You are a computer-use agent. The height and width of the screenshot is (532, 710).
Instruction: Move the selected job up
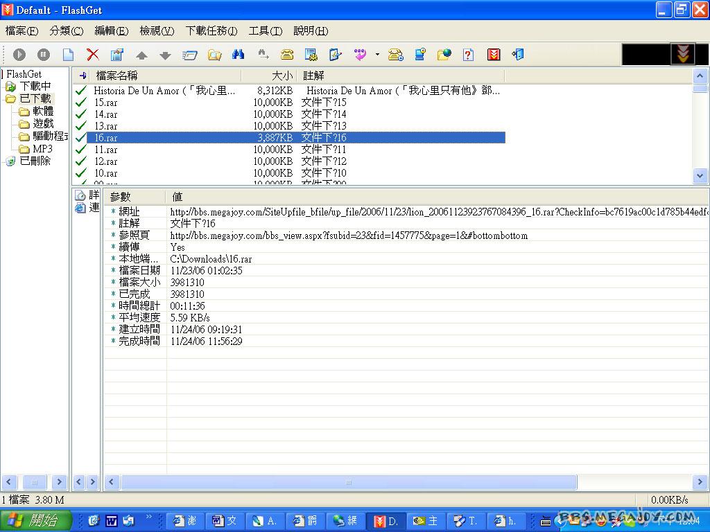(141, 55)
